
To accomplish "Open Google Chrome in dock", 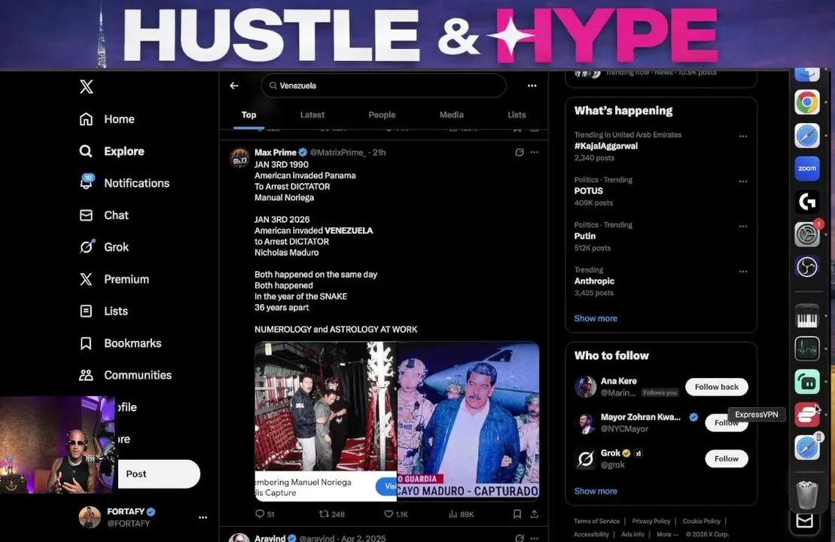I will [807, 102].
